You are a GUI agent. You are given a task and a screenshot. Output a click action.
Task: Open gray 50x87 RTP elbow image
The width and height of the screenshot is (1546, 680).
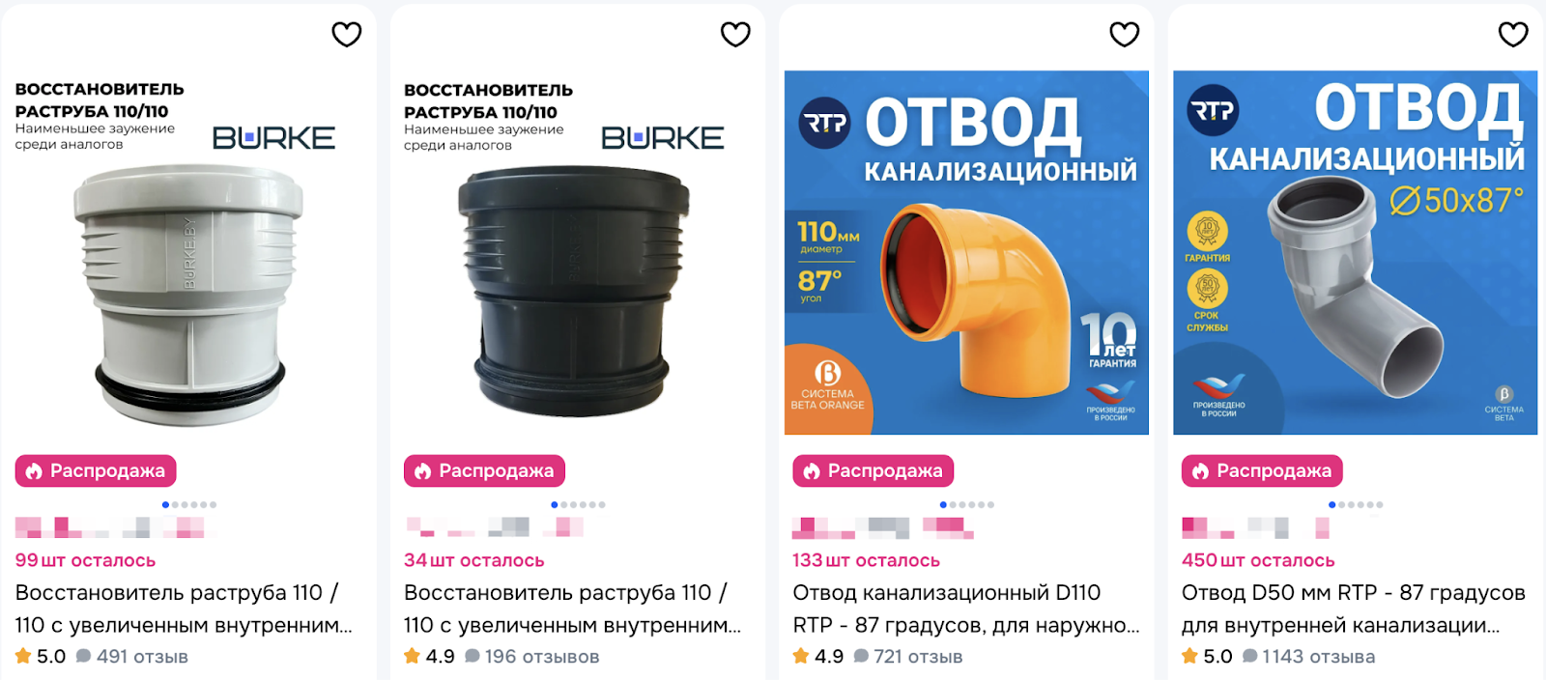pos(1356,252)
